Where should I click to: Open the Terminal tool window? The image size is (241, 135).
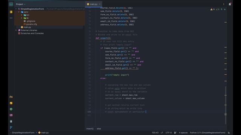pos(11,115)
